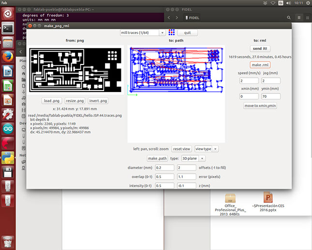This screenshot has width=312, height=250.
Task: Expand the view type dropdown
Action: click(x=207, y=149)
